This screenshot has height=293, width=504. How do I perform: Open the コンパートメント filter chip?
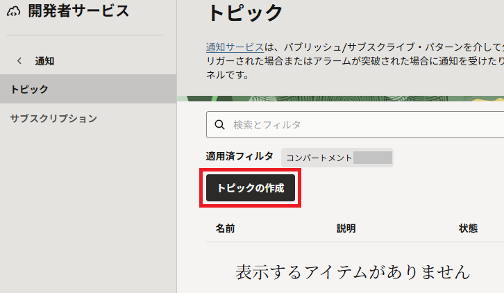[x=337, y=158]
